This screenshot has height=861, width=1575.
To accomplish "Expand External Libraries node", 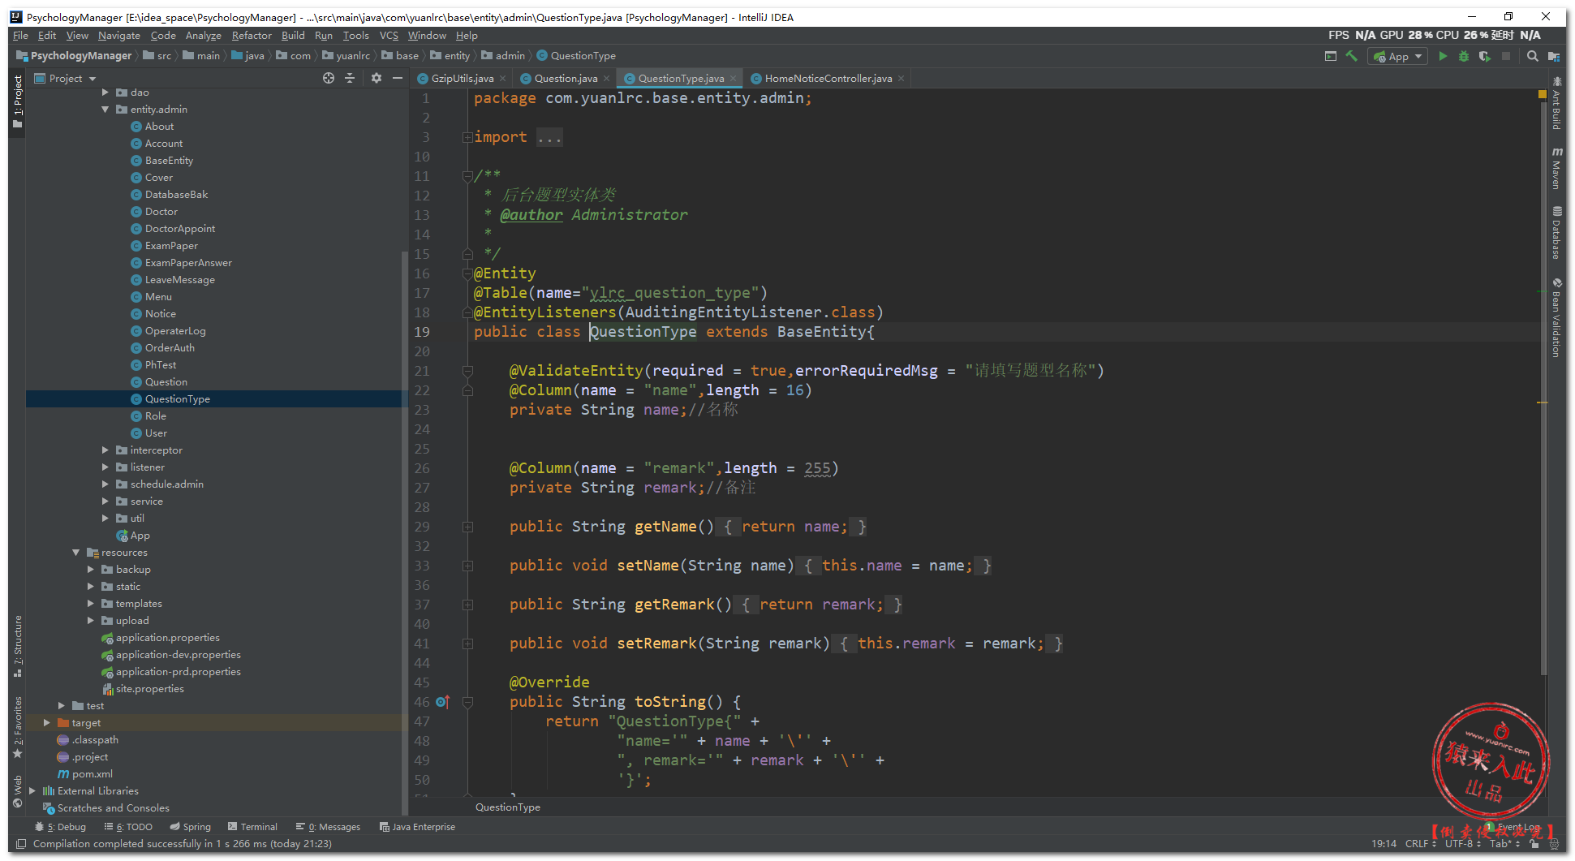I will tap(32, 791).
